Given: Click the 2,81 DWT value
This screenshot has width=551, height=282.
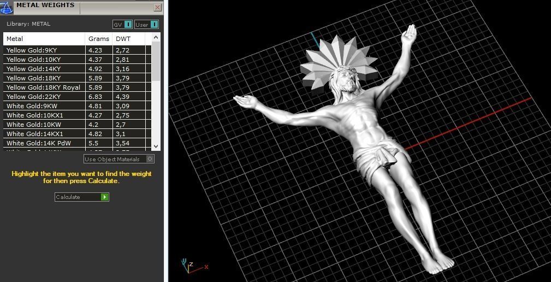Looking at the screenshot, I should pyautogui.click(x=122, y=60).
